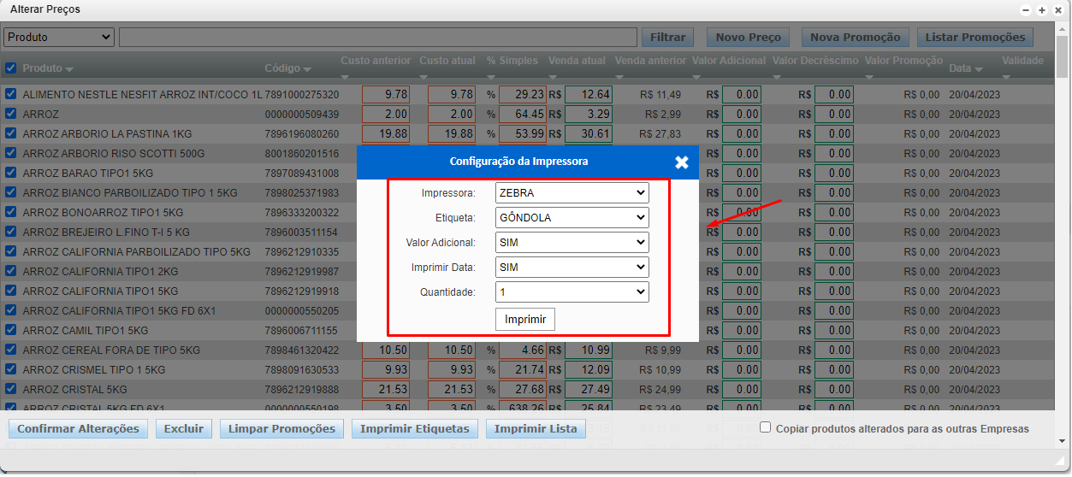Image resolution: width=1072 pixels, height=477 pixels.
Task: Maximize the Alterar Preços window
Action: point(1041,10)
